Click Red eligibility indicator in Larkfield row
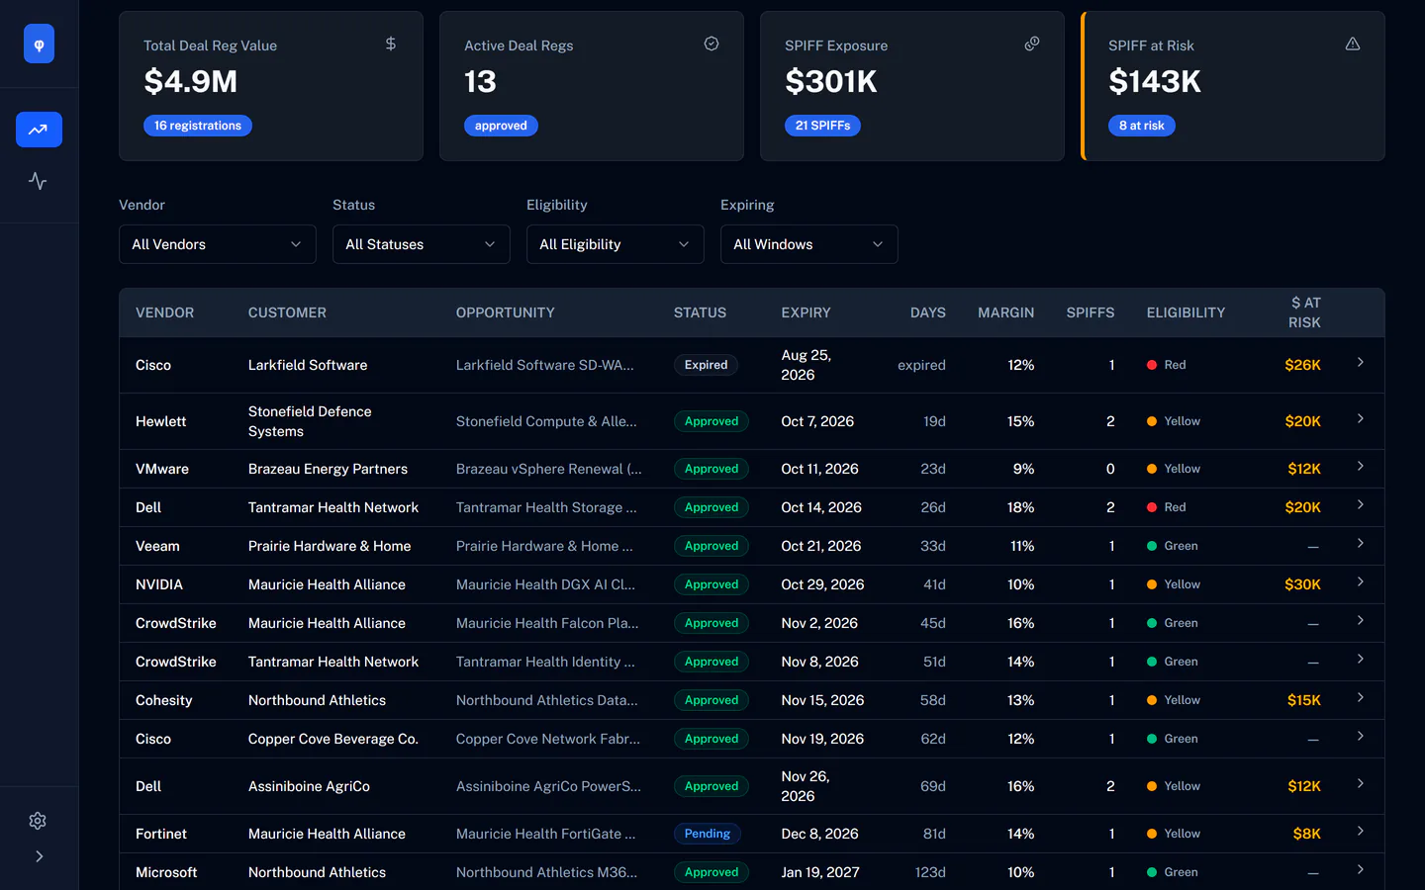The width and height of the screenshot is (1425, 890). [1167, 365]
